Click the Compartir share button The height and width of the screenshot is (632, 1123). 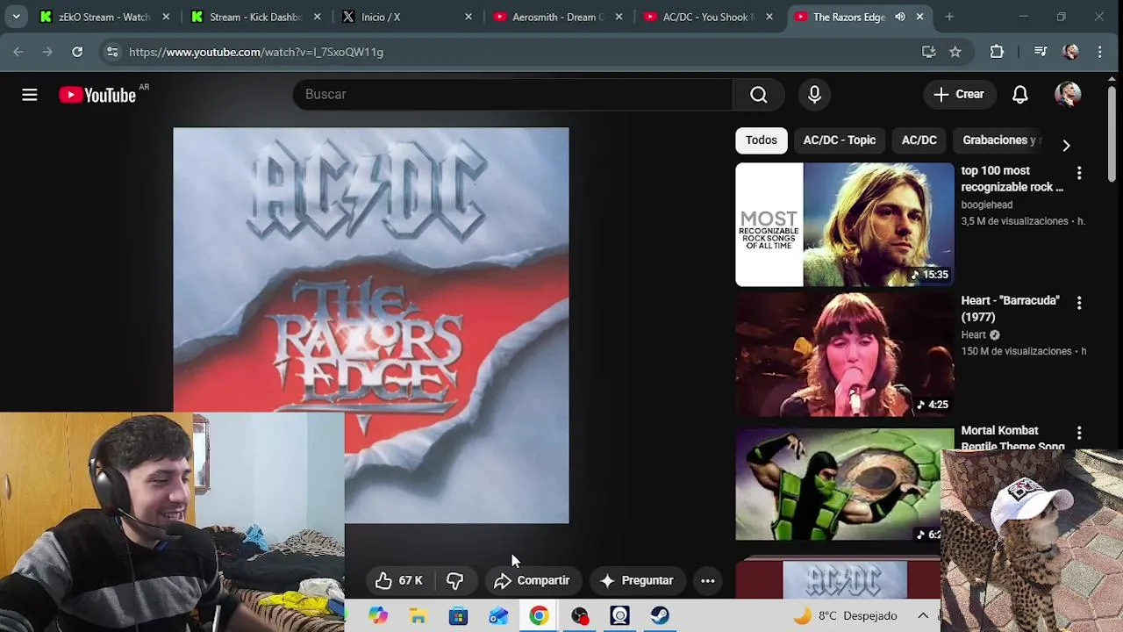tap(532, 580)
